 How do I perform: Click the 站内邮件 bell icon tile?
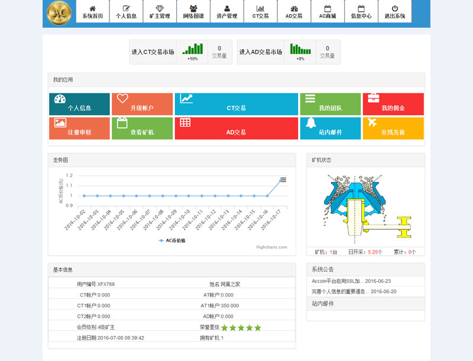[310, 122]
